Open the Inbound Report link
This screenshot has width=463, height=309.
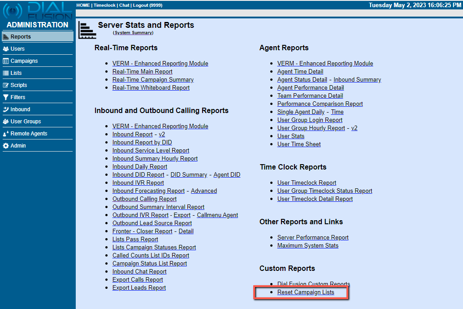[133, 135]
